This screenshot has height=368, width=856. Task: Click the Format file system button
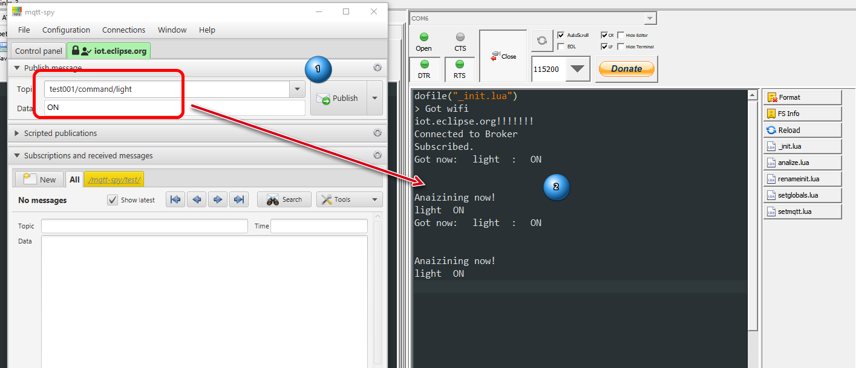[803, 97]
